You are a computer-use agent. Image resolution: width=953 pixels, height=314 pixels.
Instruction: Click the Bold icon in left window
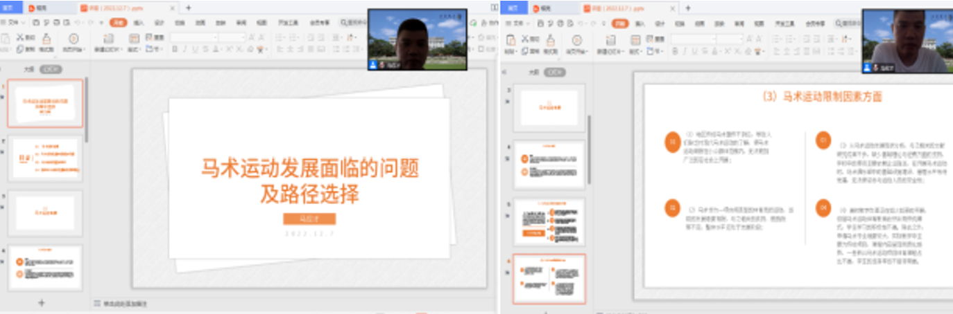(175, 50)
